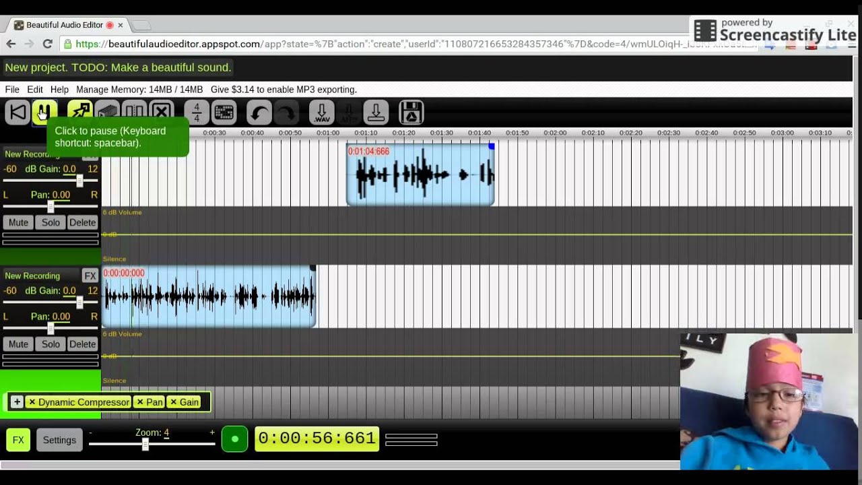862x485 pixels.
Task: Edit first track's pan value 0.00
Action: [61, 195]
